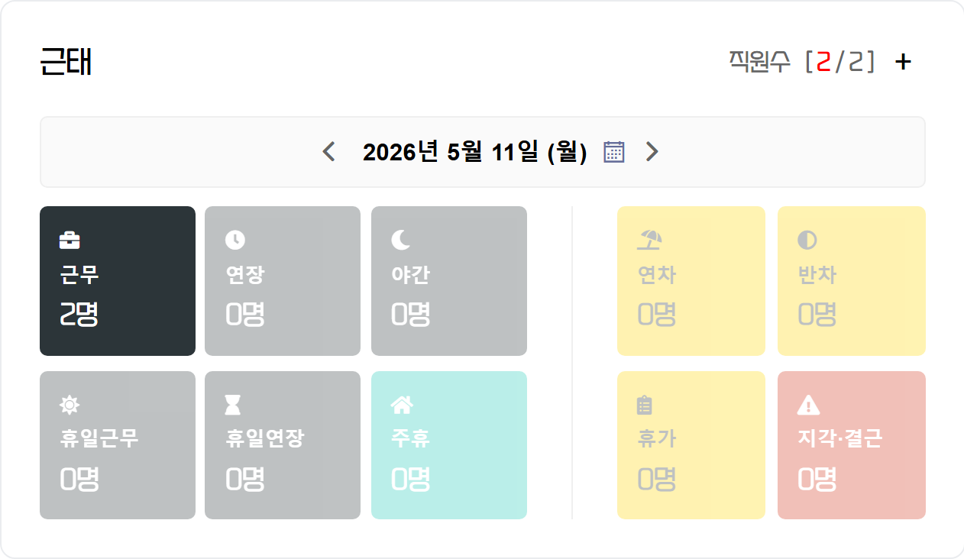Go to next day with right chevron

(x=652, y=152)
